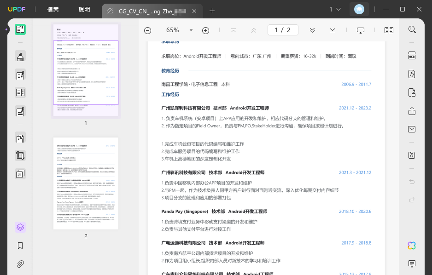The width and height of the screenshot is (432, 275).
Task: Open the comments panel icon
Action: tap(412, 264)
